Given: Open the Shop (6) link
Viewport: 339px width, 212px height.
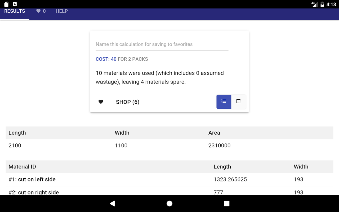Looking at the screenshot, I should click(x=128, y=102).
